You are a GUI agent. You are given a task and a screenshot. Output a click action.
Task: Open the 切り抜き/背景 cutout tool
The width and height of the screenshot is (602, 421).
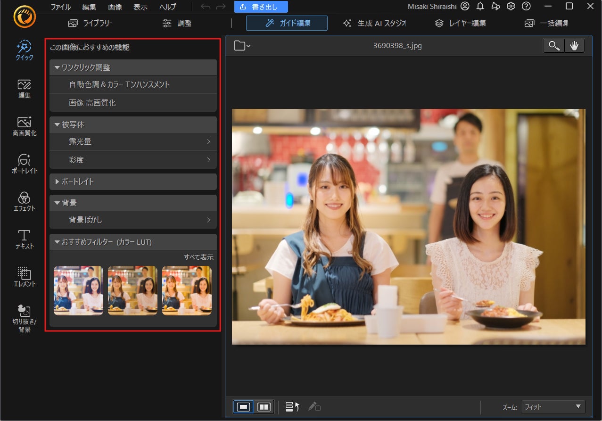click(x=24, y=318)
